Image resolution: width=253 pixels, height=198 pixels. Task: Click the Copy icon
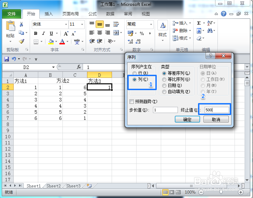pyautogui.click(x=21, y=32)
